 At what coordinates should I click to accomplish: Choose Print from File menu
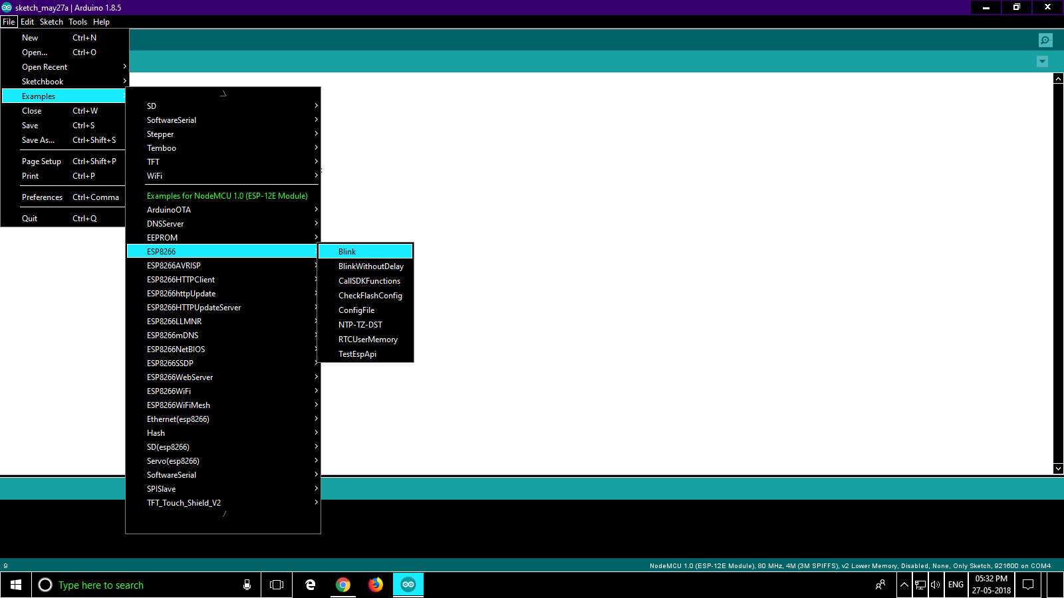64,176
